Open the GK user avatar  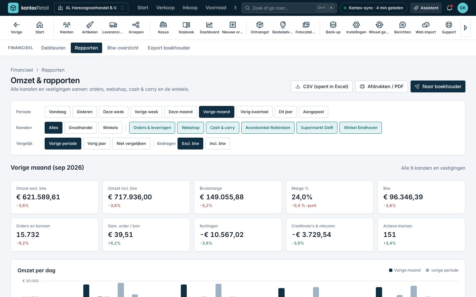(463, 8)
